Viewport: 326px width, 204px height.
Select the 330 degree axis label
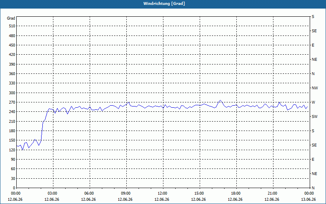coord(12,83)
